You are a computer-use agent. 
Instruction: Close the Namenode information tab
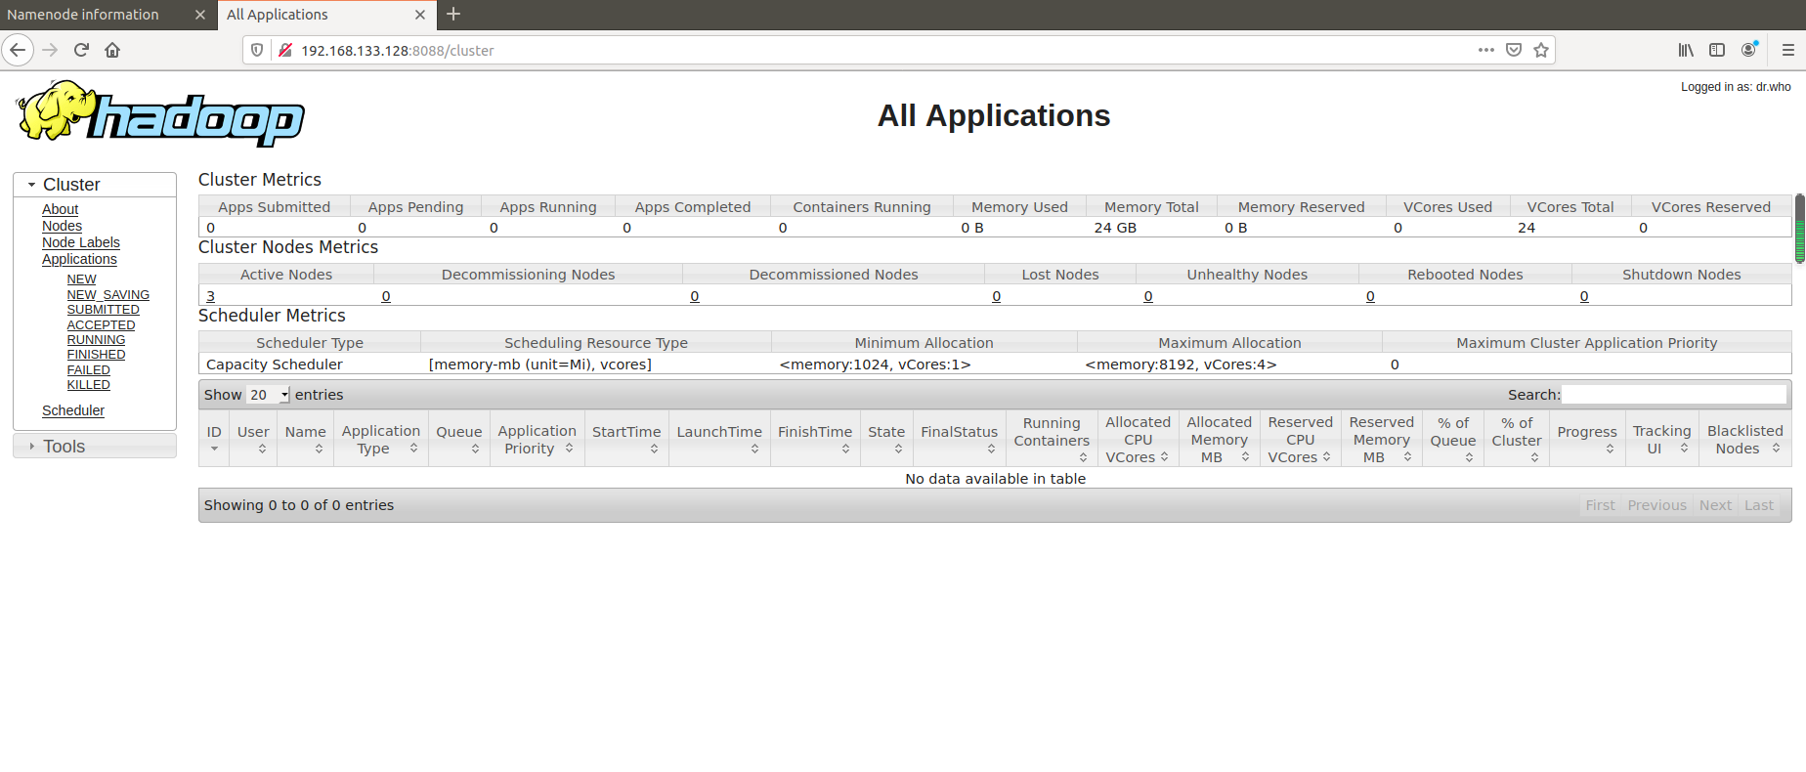pos(199,15)
